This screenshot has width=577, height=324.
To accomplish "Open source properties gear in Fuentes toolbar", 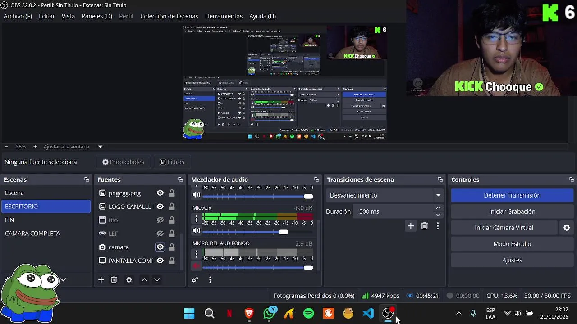I will tap(129, 280).
